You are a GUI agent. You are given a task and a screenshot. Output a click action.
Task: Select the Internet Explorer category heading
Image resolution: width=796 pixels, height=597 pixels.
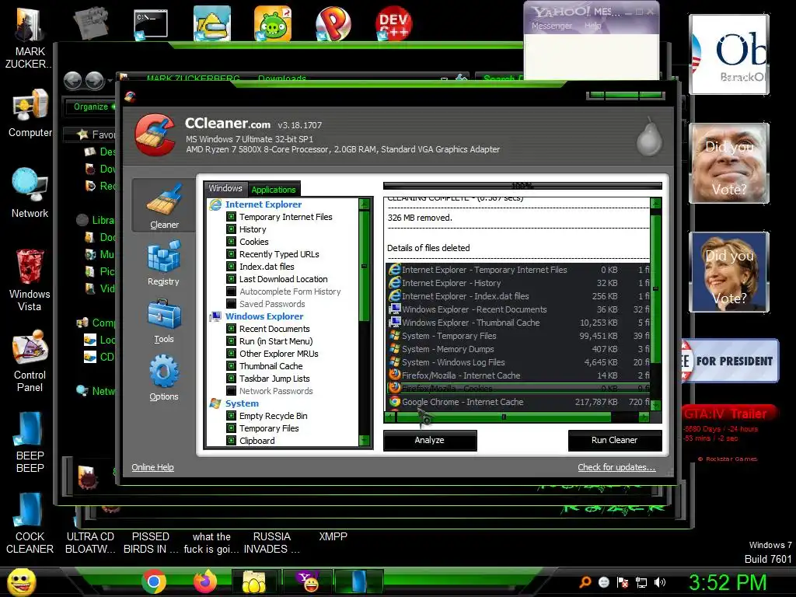[x=264, y=204]
